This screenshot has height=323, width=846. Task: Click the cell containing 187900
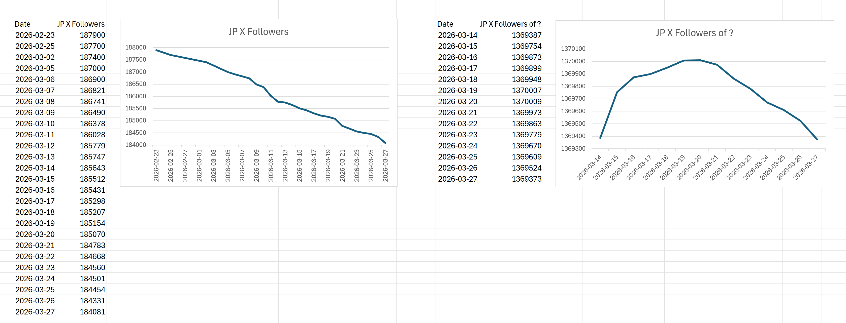[92, 35]
